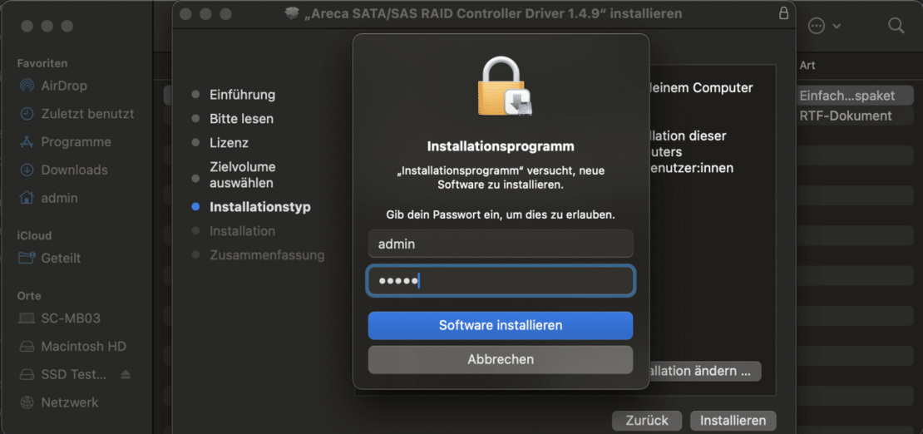923x434 pixels.
Task: Select the Netzwerk globe icon
Action: [x=27, y=402]
